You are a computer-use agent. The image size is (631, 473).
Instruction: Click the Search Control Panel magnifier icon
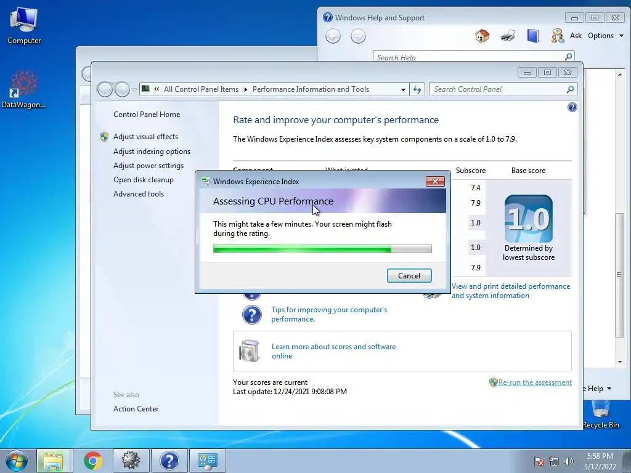[570, 89]
